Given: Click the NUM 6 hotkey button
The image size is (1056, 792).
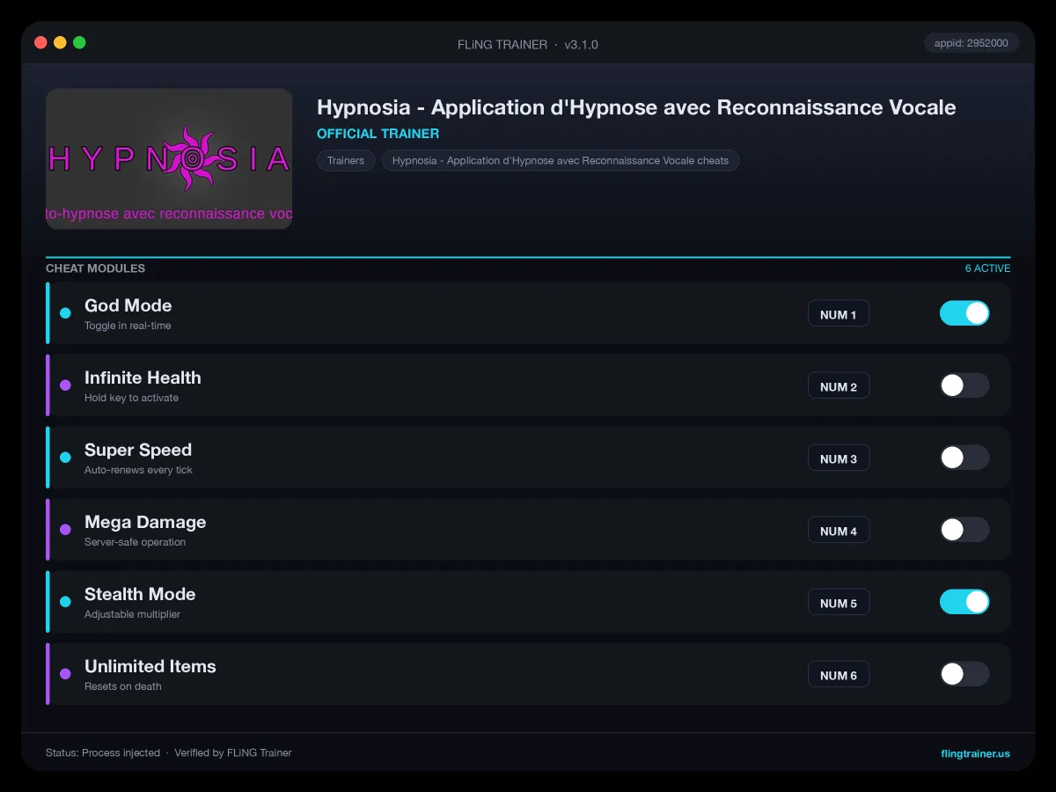Looking at the screenshot, I should click(839, 675).
